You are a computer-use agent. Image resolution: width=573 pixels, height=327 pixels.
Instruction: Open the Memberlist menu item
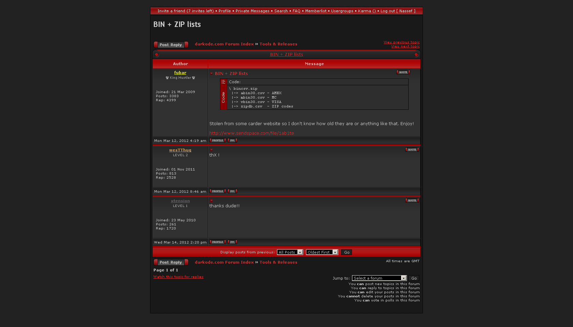315,11
